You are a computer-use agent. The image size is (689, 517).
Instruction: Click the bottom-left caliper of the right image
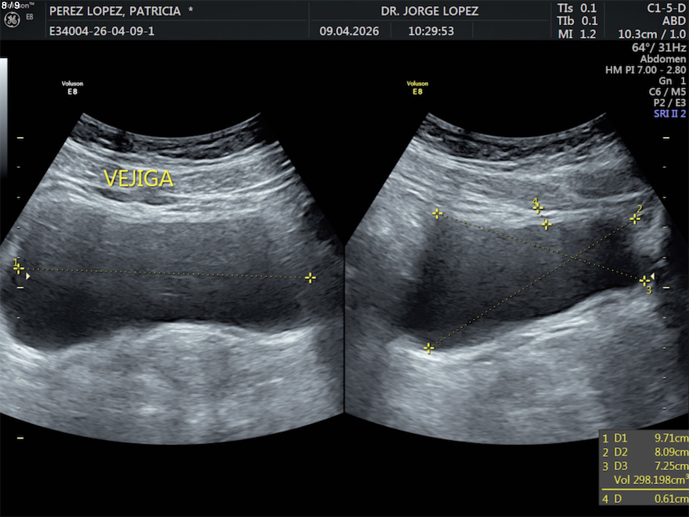[429, 348]
